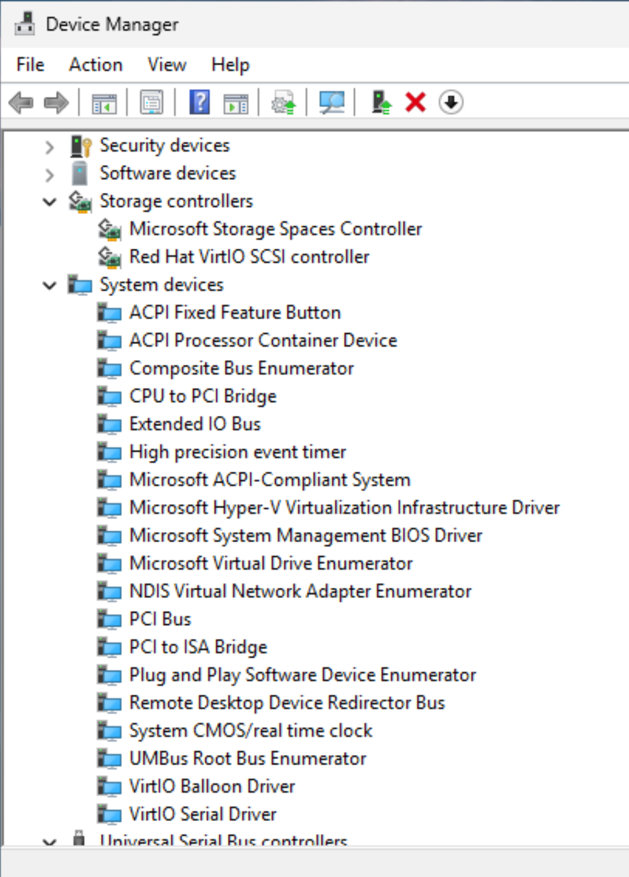
Task: Select Extended IO Bus
Action: coord(195,424)
